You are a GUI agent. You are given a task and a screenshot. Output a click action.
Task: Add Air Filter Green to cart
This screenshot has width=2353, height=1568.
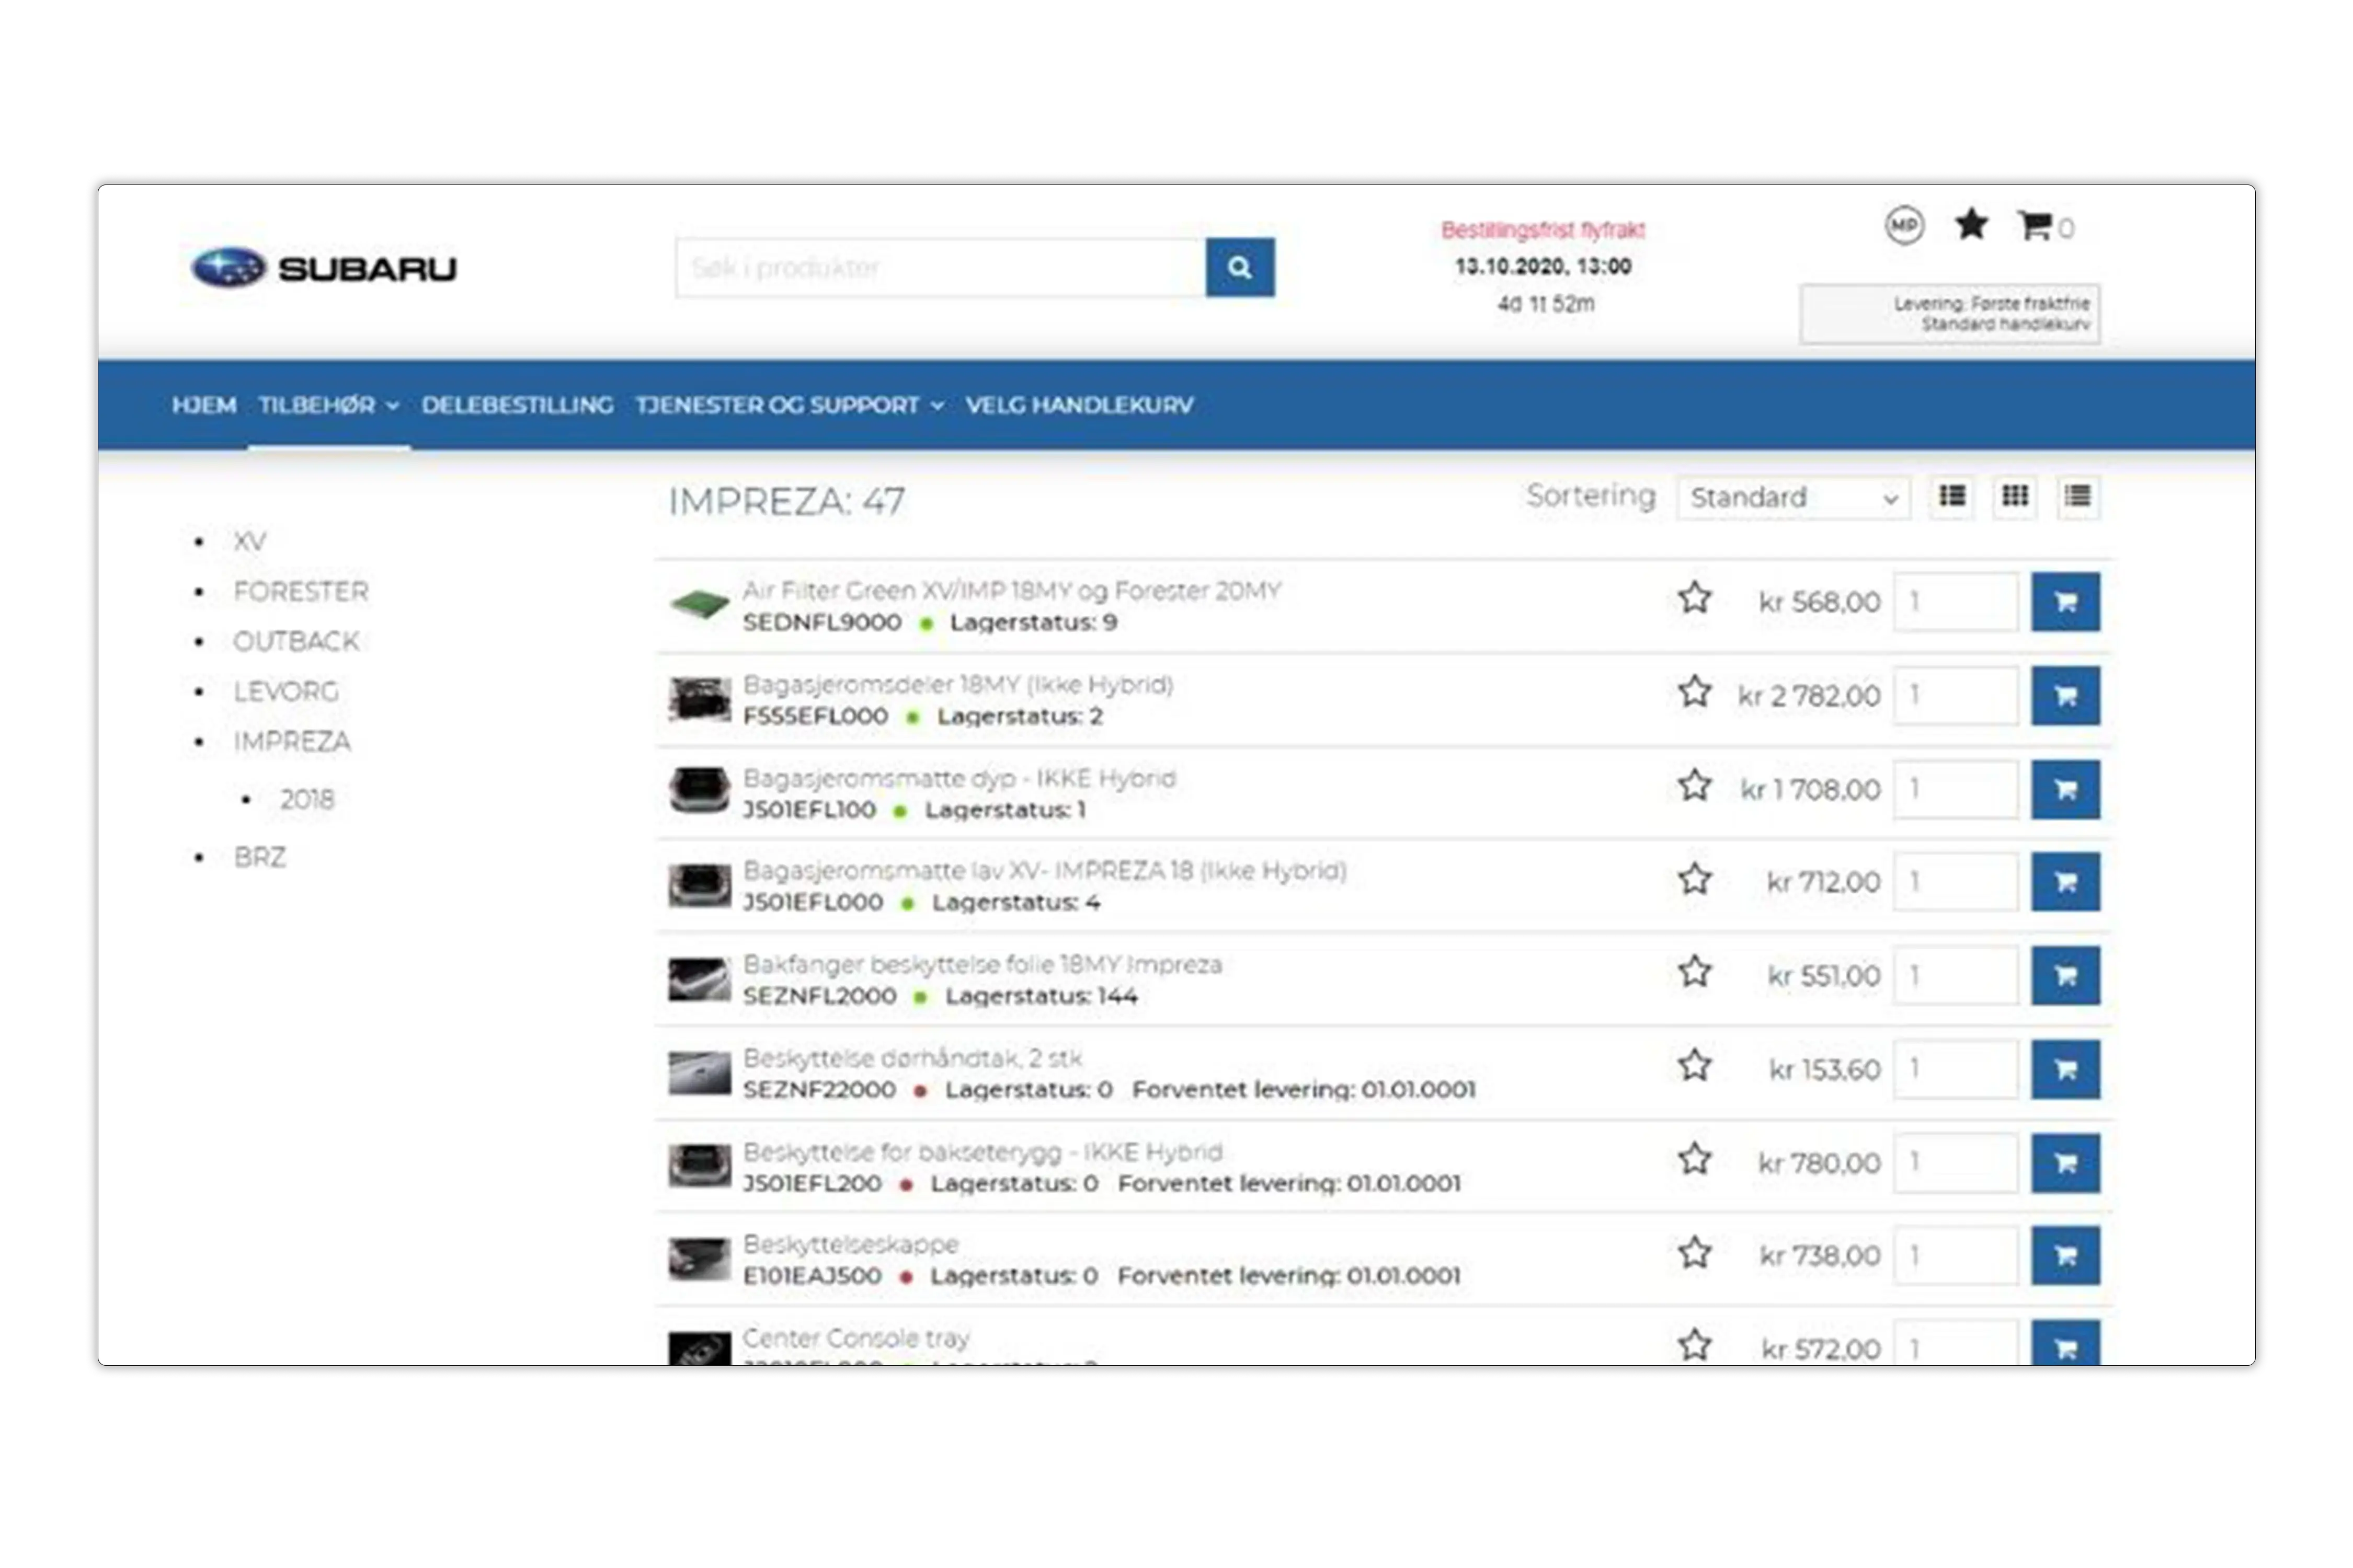[2065, 602]
